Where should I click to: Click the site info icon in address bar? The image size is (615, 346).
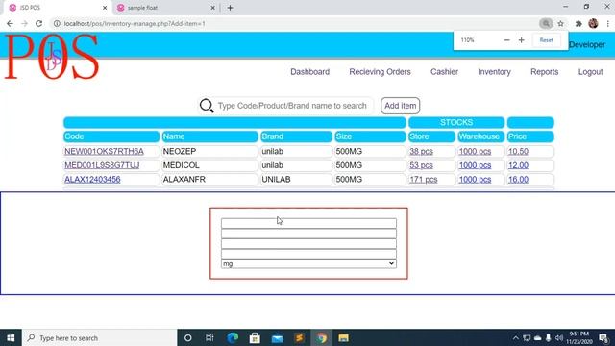click(x=57, y=23)
